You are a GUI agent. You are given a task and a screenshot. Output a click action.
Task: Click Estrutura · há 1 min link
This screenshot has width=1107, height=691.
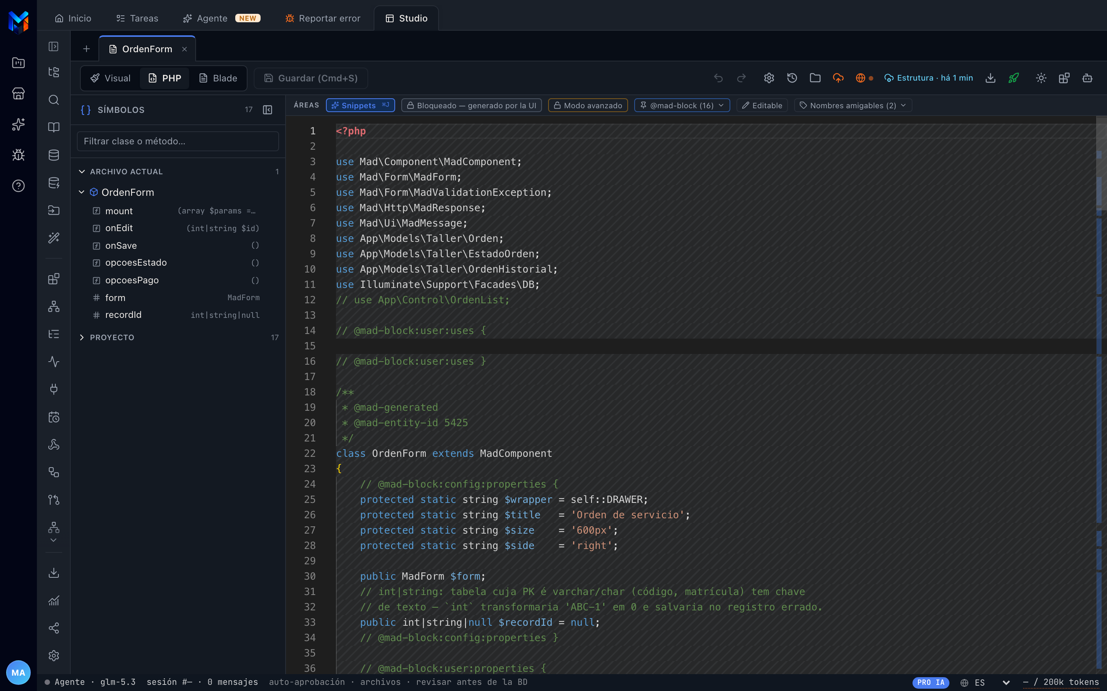(x=929, y=78)
